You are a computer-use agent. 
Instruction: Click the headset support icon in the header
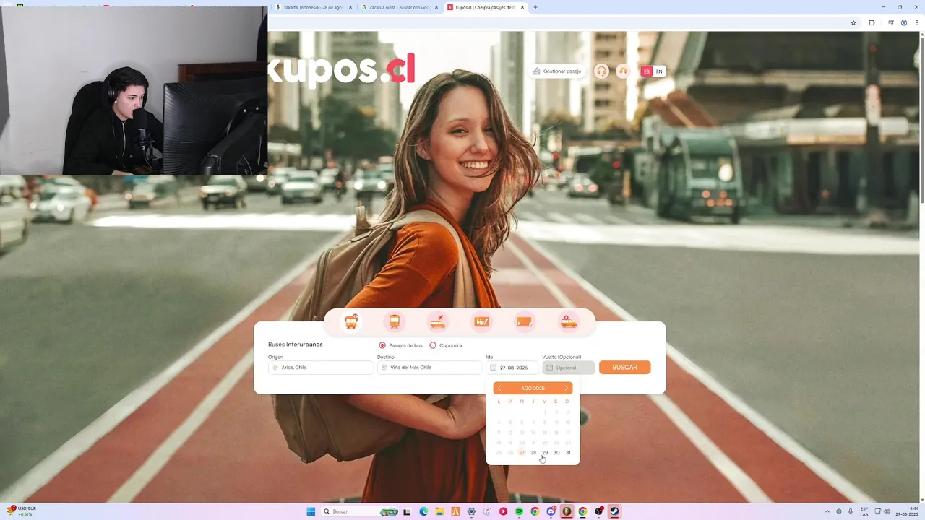click(601, 71)
